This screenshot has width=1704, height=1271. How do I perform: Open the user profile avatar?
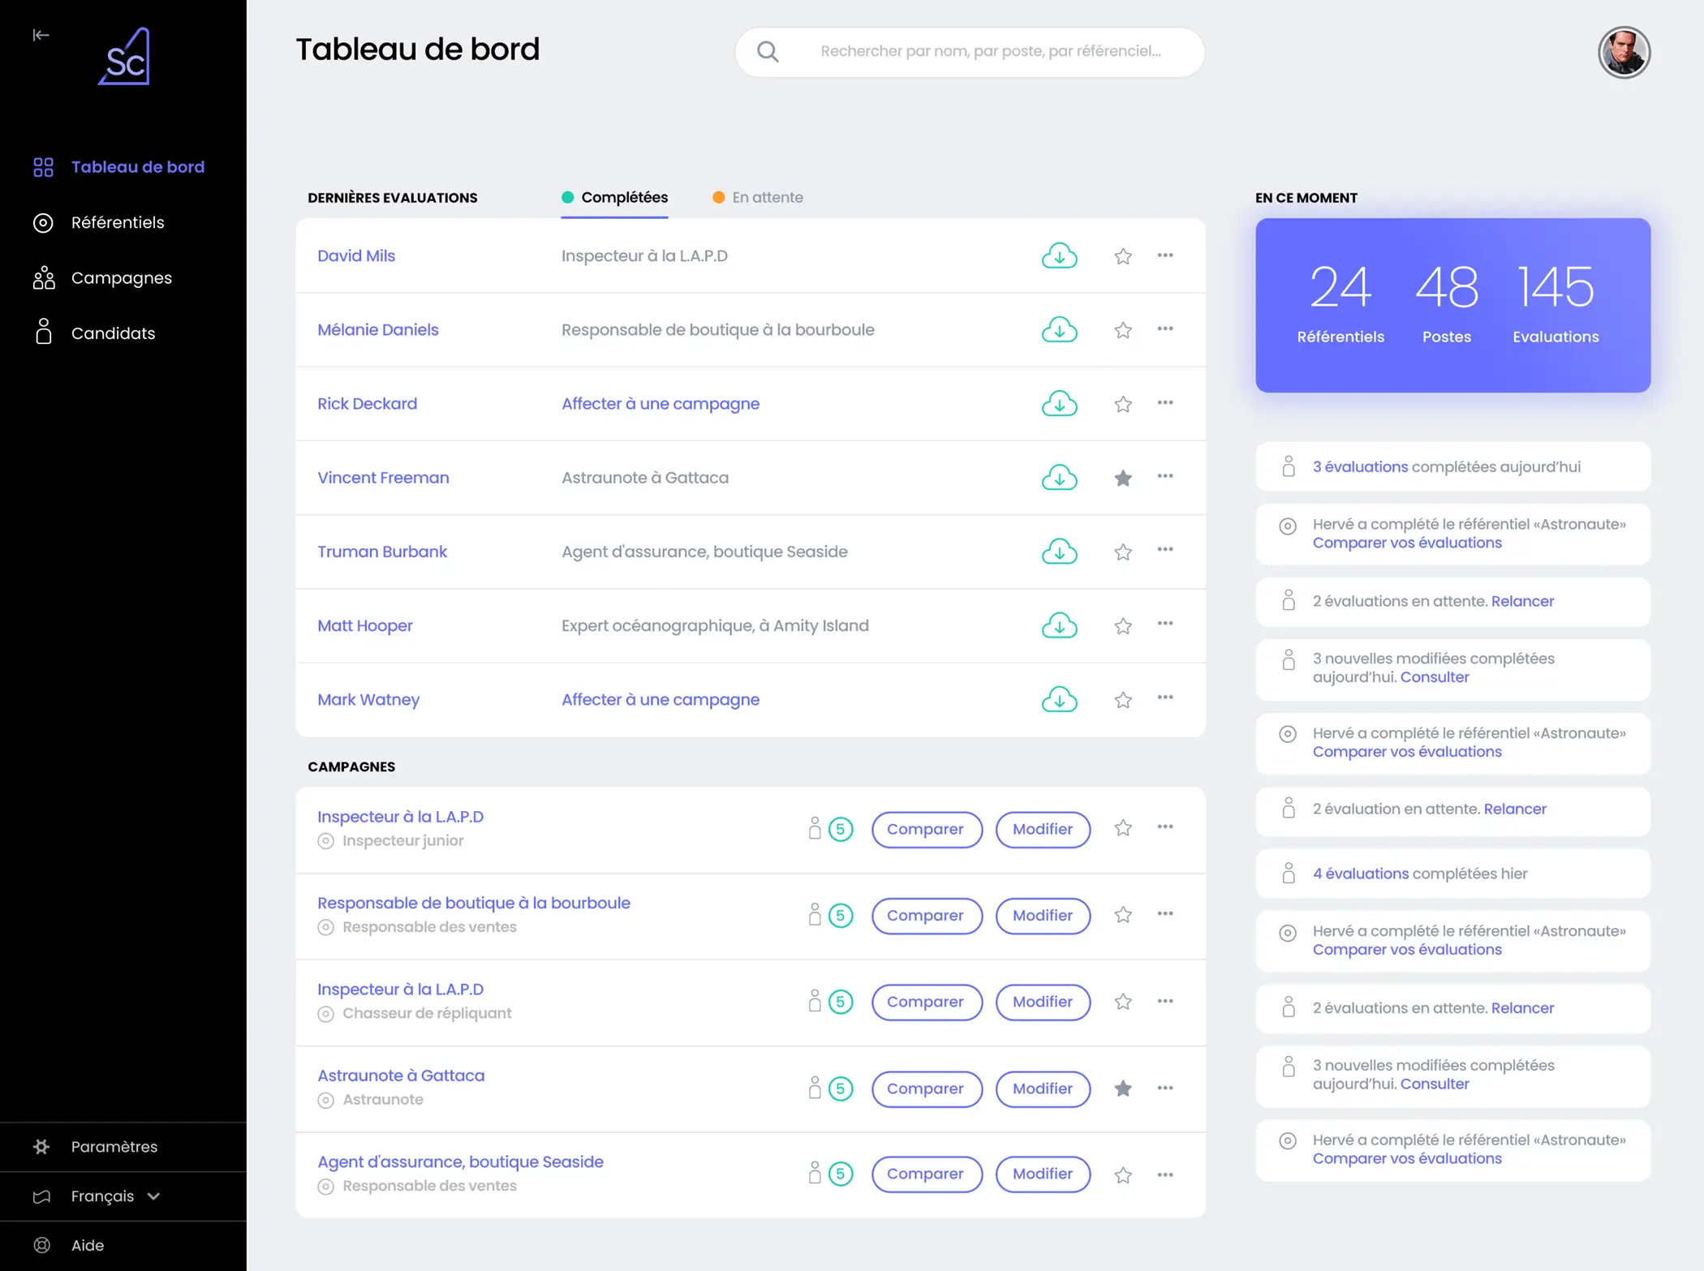click(1624, 53)
